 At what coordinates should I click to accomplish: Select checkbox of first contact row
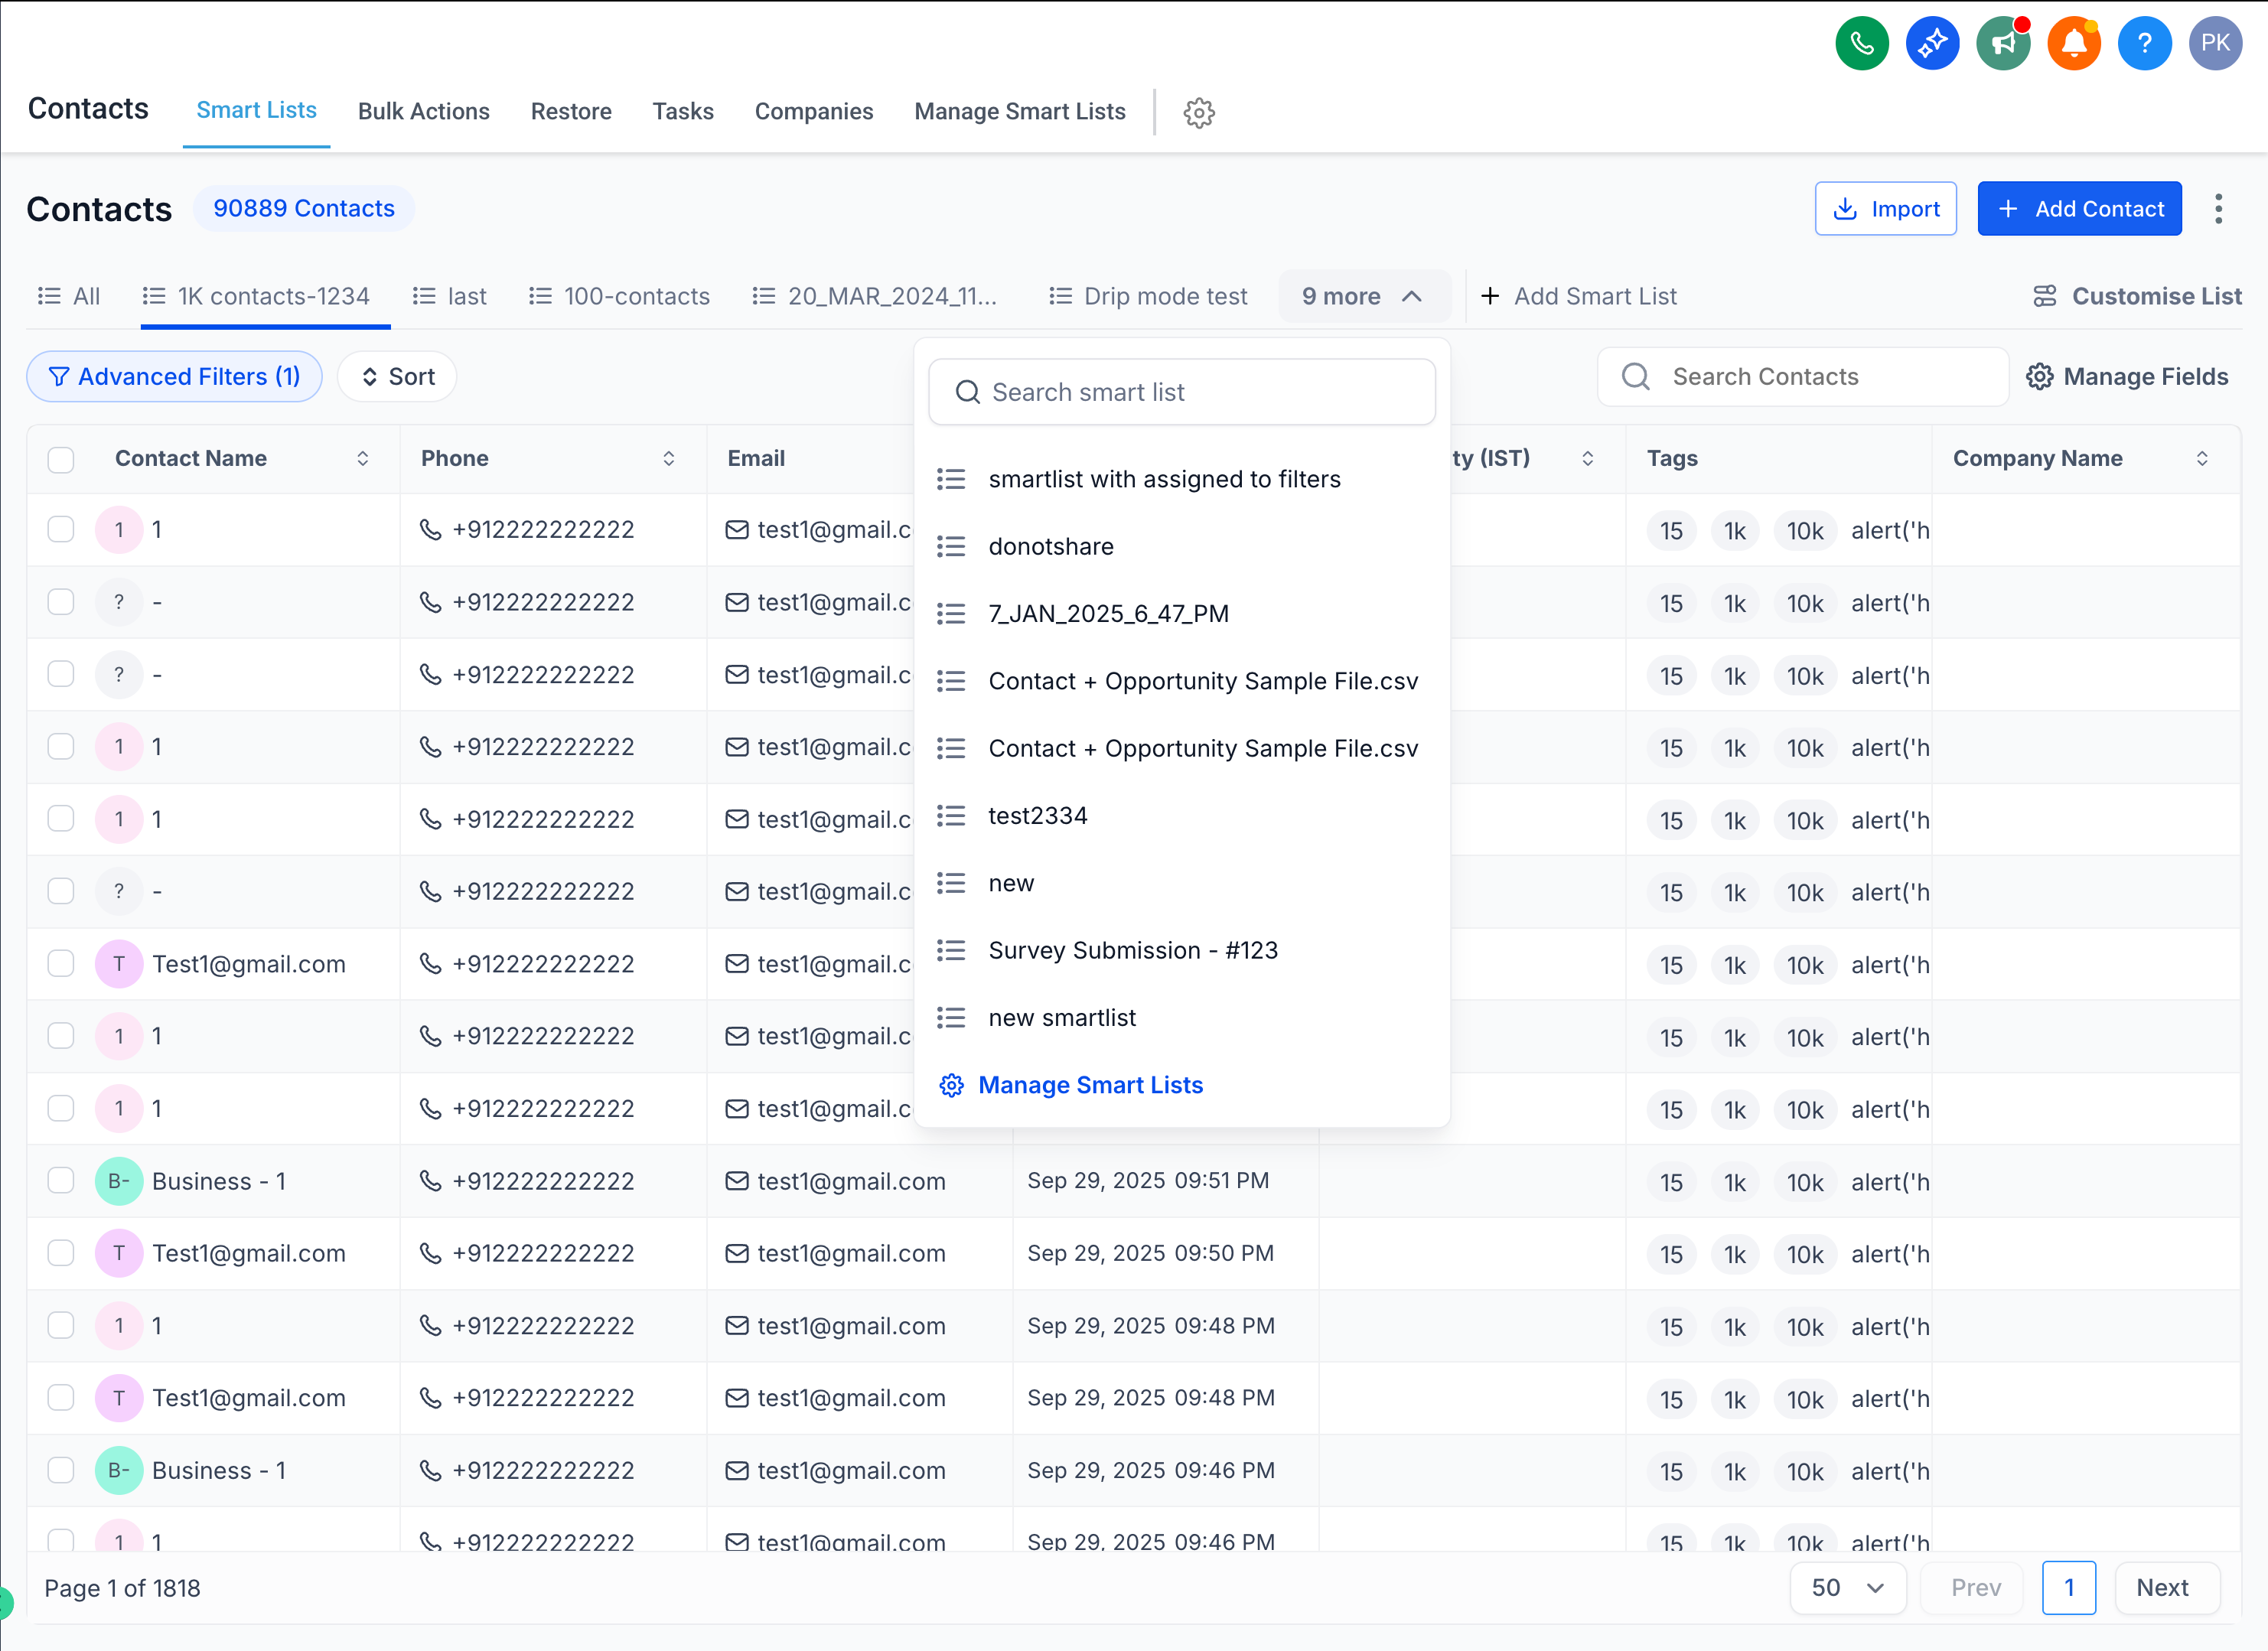[61, 529]
